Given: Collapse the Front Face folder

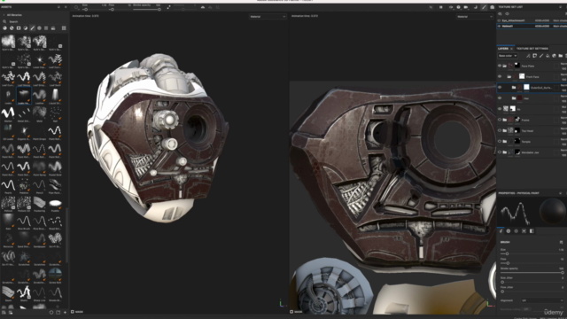Looking at the screenshot, I should coord(509,77).
